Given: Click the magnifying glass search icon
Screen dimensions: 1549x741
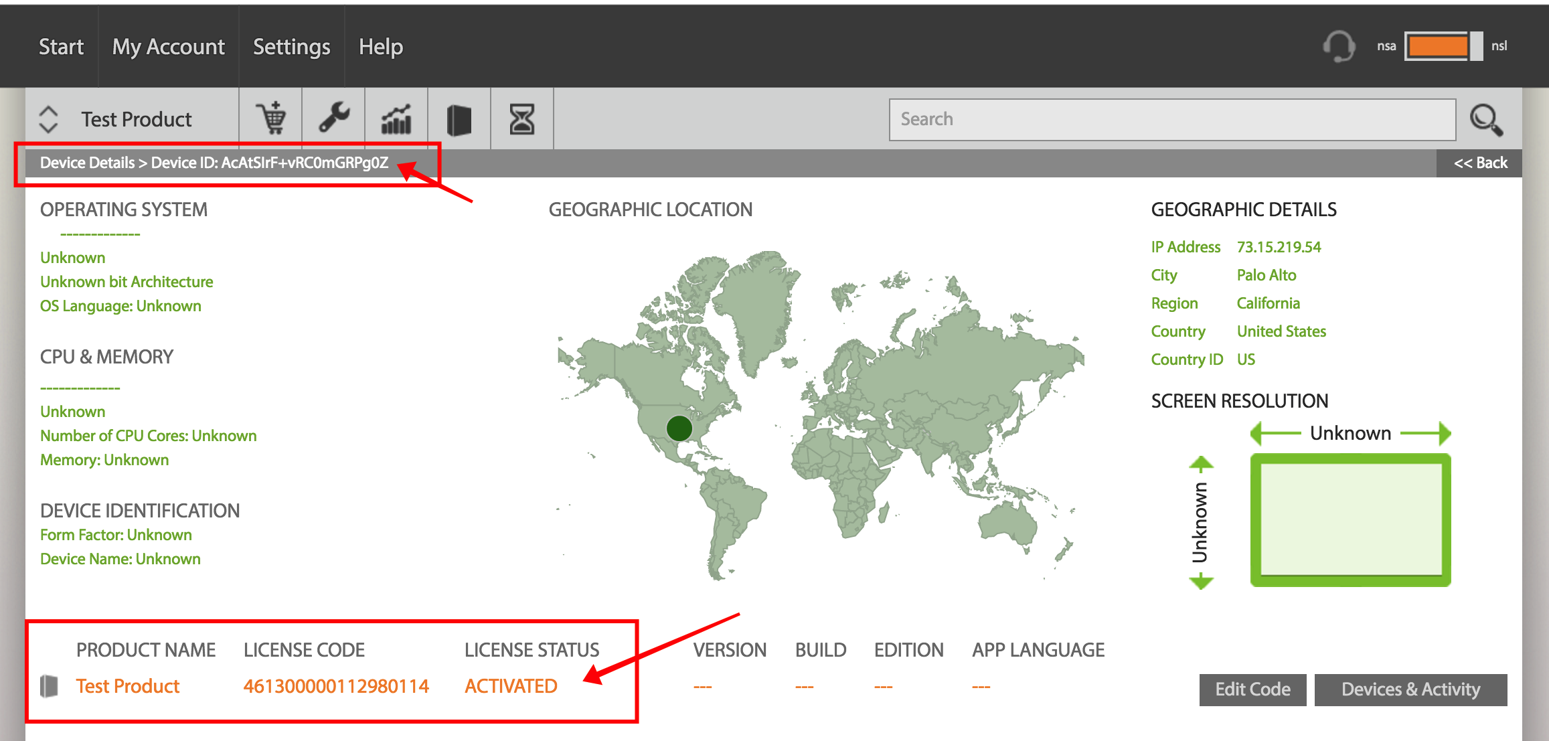Looking at the screenshot, I should click(1486, 120).
